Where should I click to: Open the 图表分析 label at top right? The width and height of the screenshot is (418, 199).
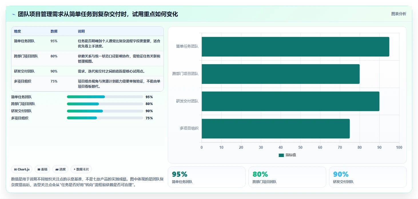coord(399,14)
